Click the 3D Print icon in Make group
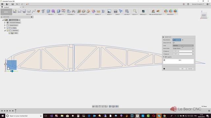 [x=115, y=11]
